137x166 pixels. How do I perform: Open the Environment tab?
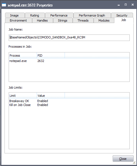[18, 20]
